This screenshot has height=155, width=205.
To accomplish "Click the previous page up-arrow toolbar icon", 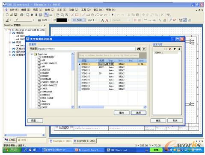I will (32, 15).
